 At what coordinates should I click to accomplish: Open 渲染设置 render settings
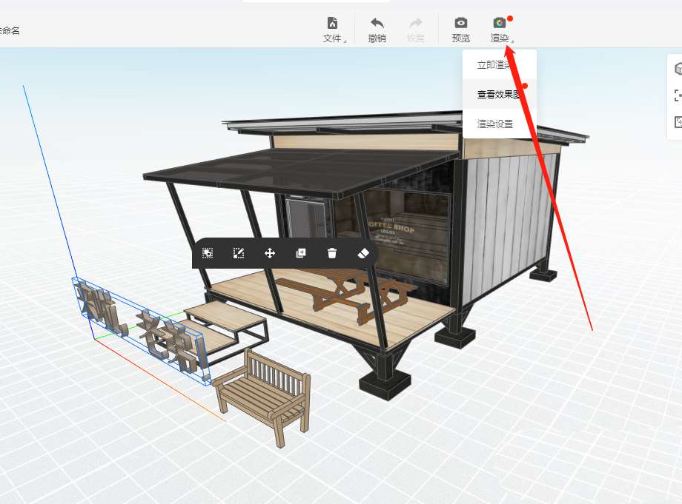coord(494,124)
